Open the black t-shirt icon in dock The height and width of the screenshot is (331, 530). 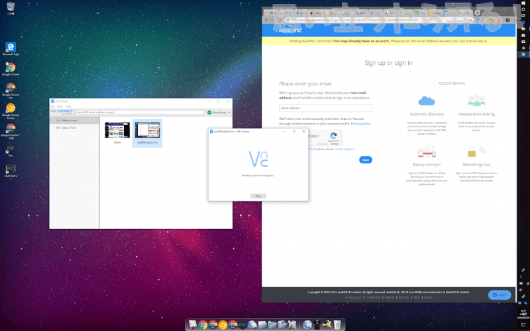[x=317, y=325]
